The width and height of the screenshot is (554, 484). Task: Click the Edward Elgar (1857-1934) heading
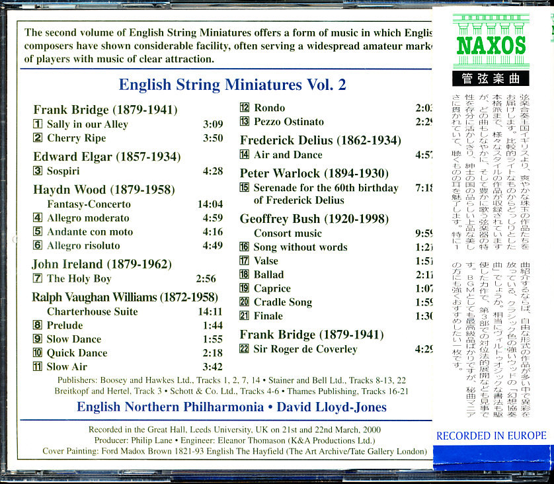(x=106, y=157)
